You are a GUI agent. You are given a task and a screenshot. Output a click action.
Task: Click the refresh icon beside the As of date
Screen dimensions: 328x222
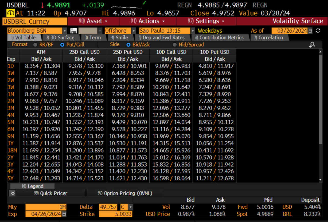pos(318,31)
